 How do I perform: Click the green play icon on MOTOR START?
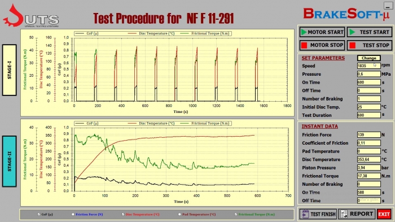[304, 32]
